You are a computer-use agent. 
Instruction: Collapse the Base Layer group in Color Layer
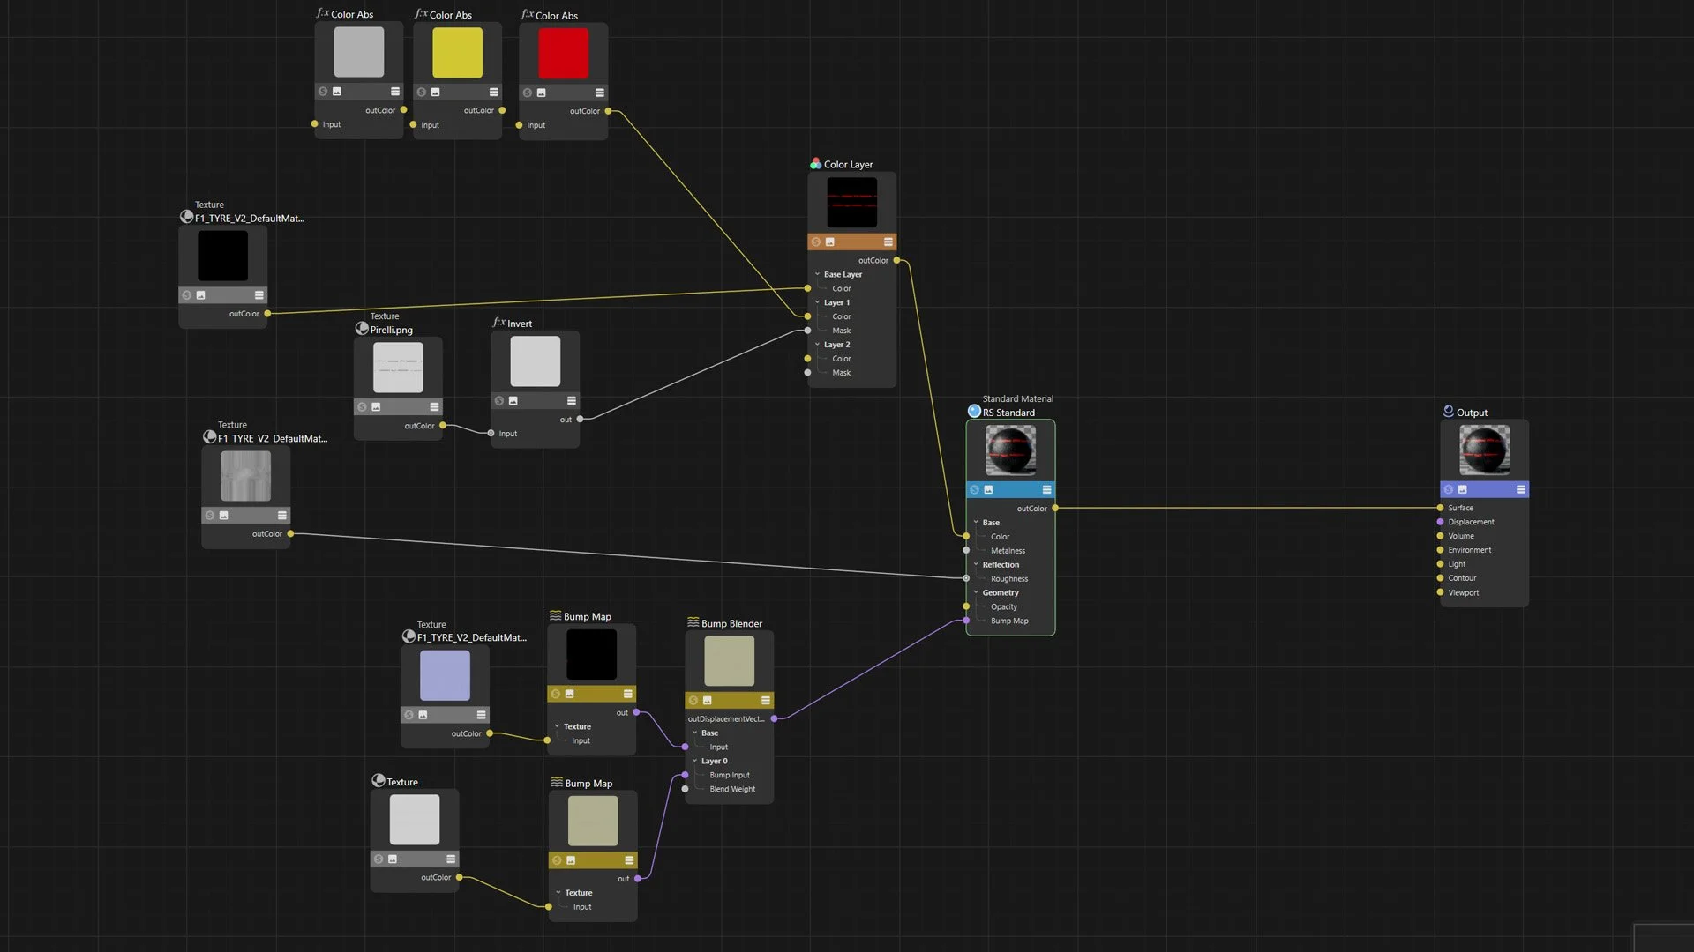(817, 274)
